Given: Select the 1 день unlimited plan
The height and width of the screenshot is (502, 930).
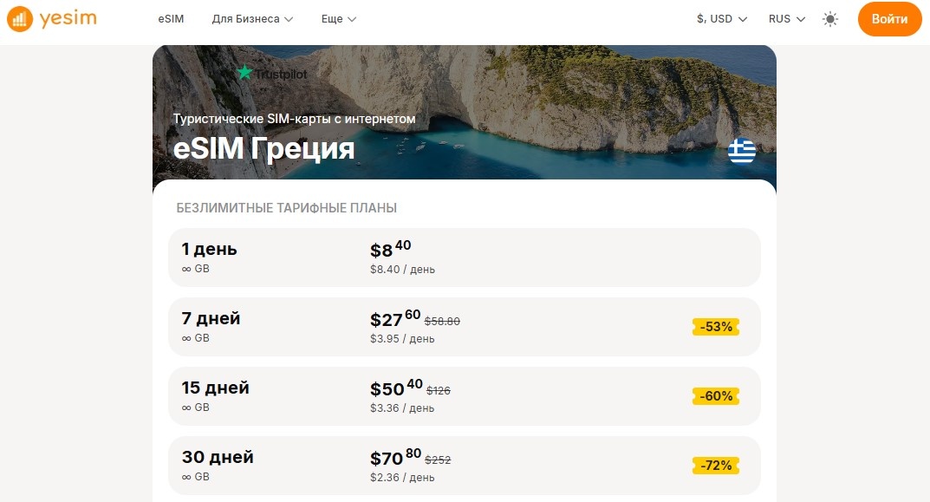Looking at the screenshot, I should point(464,258).
